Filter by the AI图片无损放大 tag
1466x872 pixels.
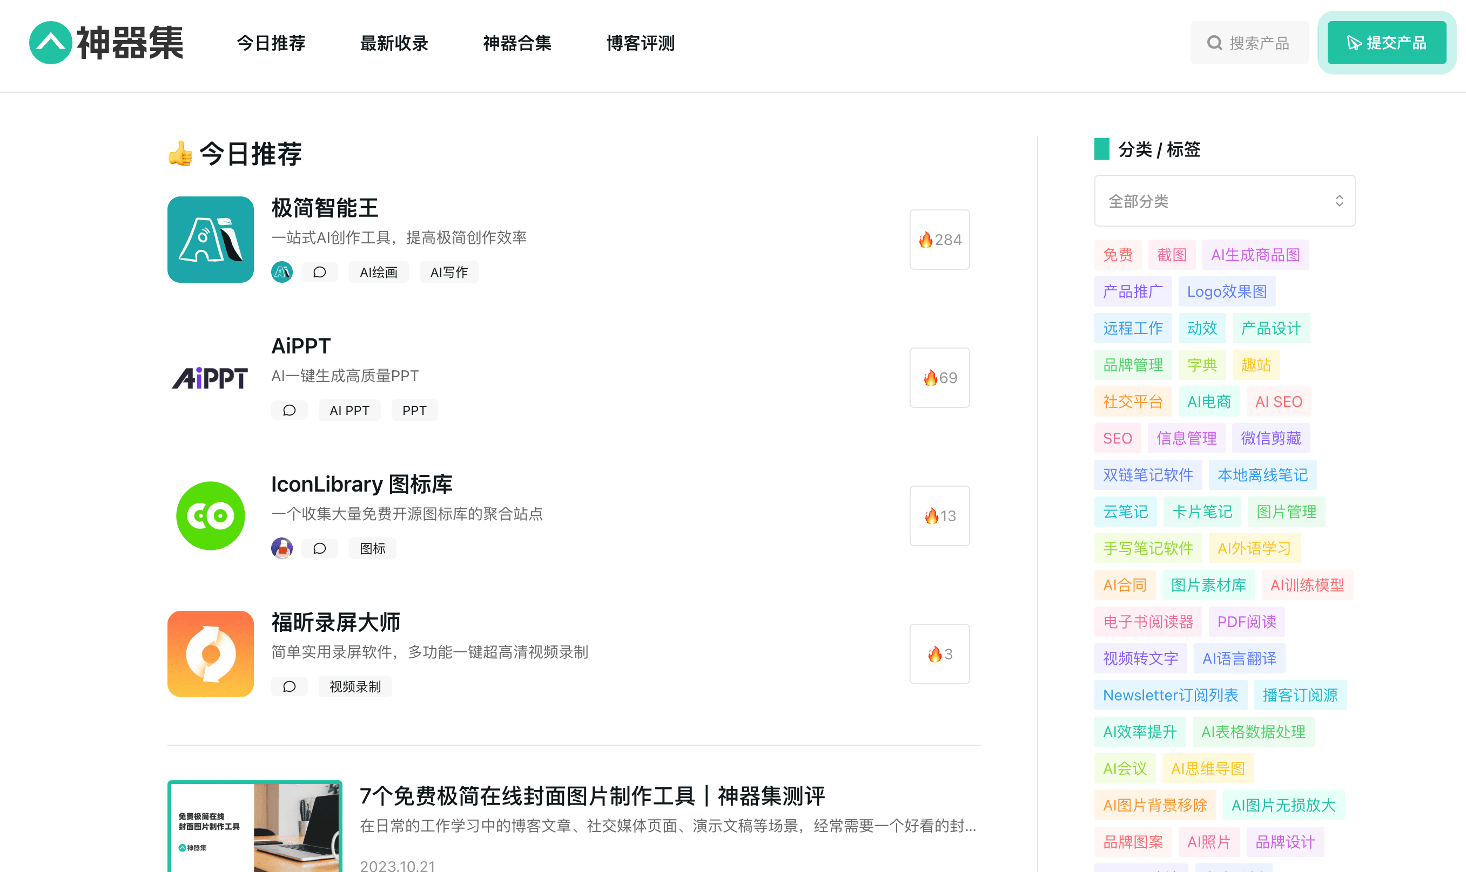(1284, 805)
